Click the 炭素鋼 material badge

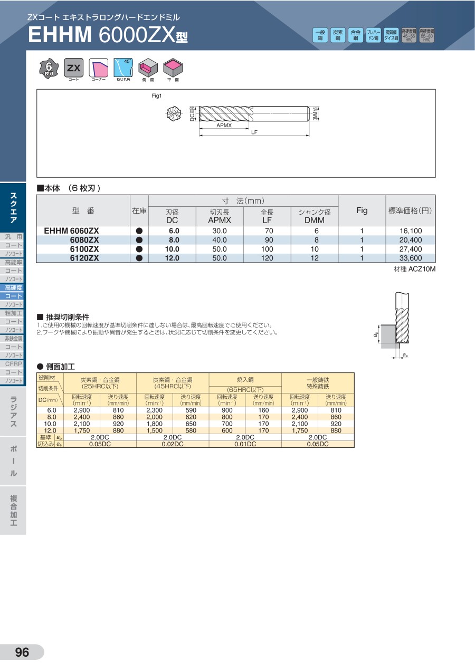coord(338,35)
